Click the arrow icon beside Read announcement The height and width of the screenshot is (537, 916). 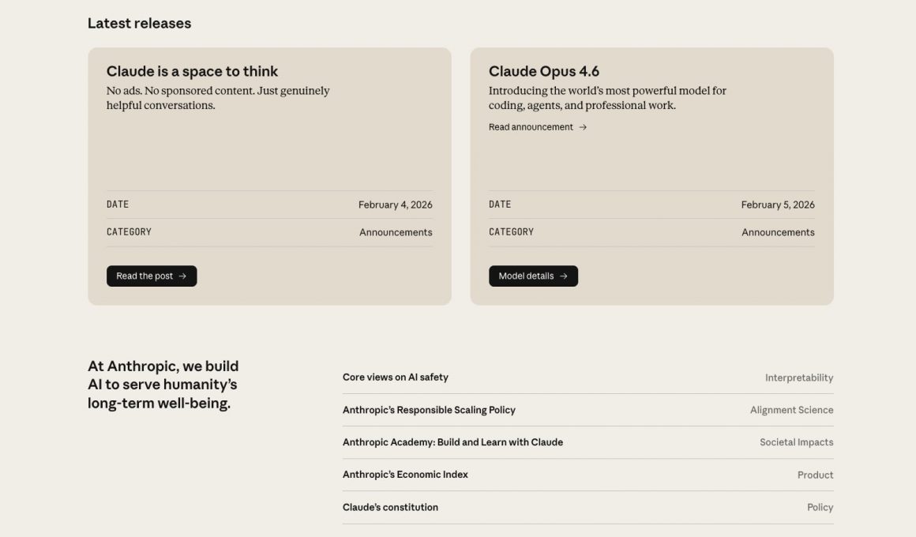[x=583, y=127]
